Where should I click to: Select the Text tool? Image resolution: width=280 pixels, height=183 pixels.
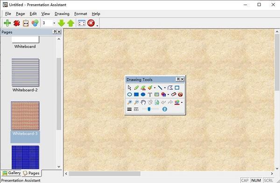(x=150, y=95)
